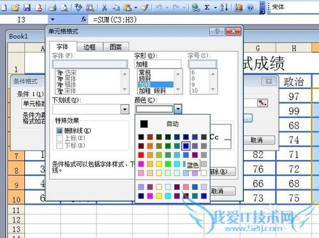Click the Copy toolbar icon
The height and width of the screenshot is (238, 319).
point(116,8)
